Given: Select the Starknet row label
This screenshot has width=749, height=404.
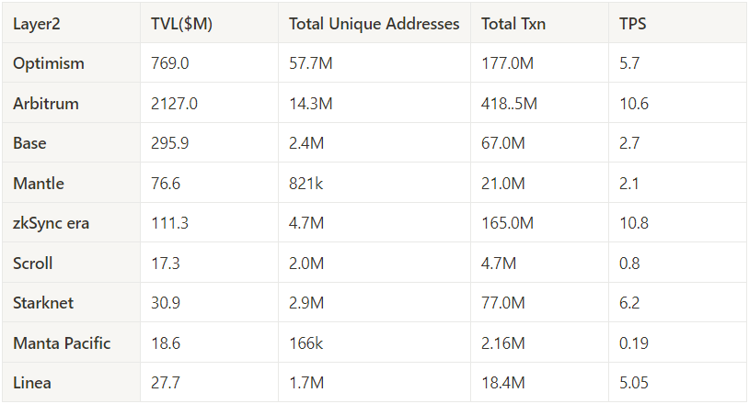Looking at the screenshot, I should click(45, 303).
